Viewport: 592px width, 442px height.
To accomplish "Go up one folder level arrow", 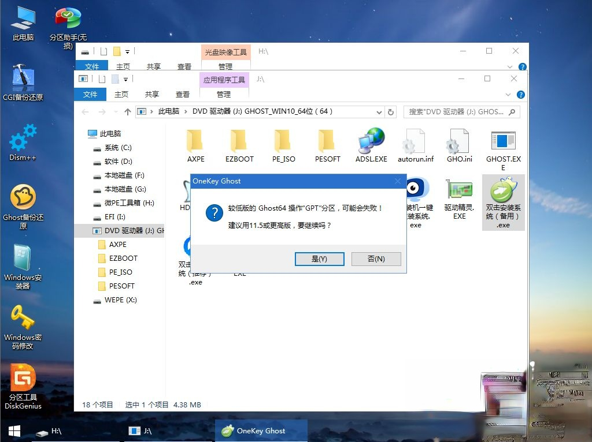I will [128, 112].
